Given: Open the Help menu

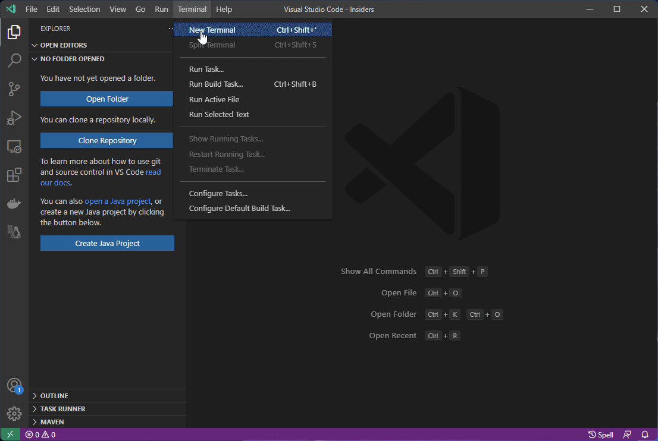Looking at the screenshot, I should coord(224,9).
